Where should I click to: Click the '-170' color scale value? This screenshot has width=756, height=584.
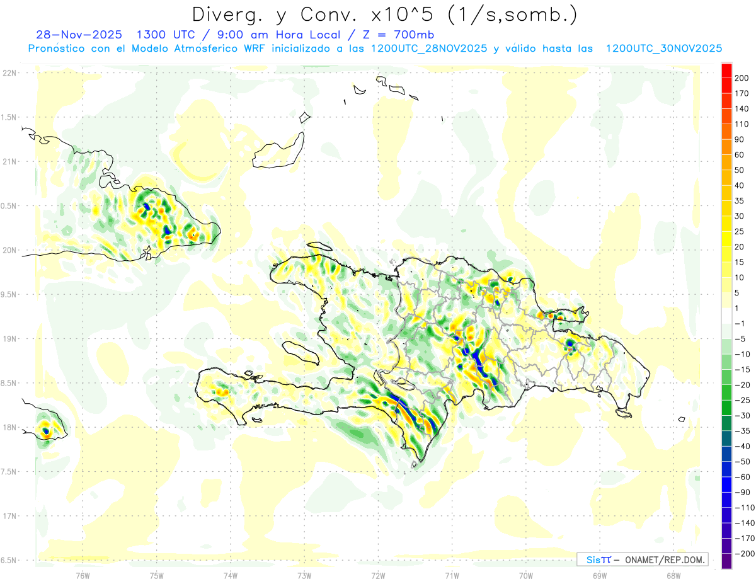[745, 539]
